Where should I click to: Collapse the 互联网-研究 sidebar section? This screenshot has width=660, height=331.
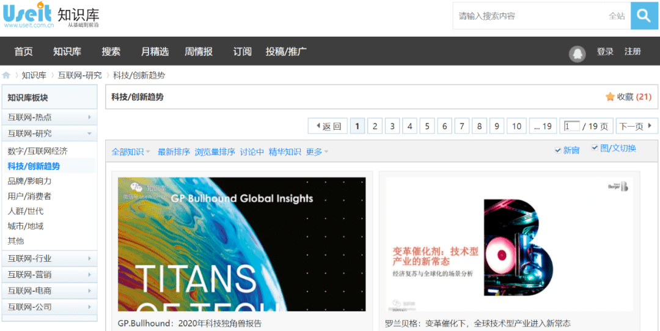(50, 133)
